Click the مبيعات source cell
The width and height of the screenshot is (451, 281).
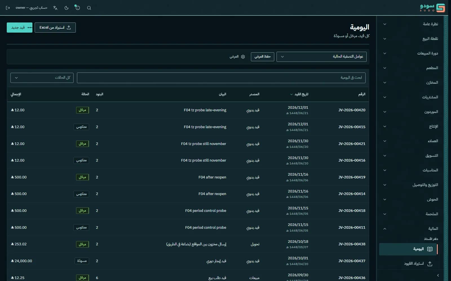(254, 278)
